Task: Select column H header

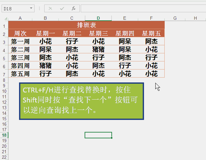Action: [x=195, y=18]
